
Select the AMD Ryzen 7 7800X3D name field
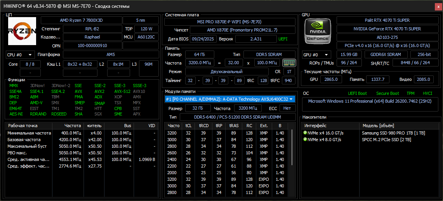point(82,20)
